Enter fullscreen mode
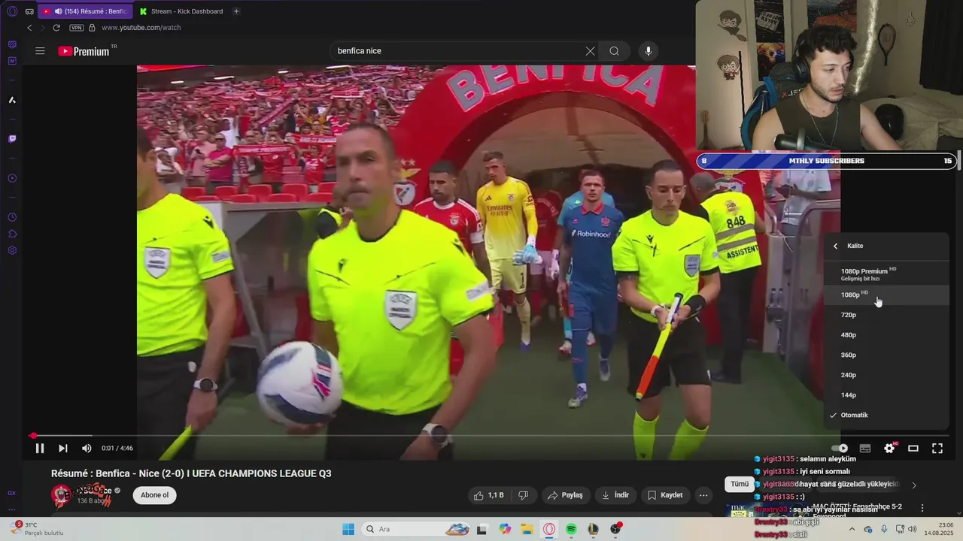This screenshot has width=963, height=541. tap(937, 449)
